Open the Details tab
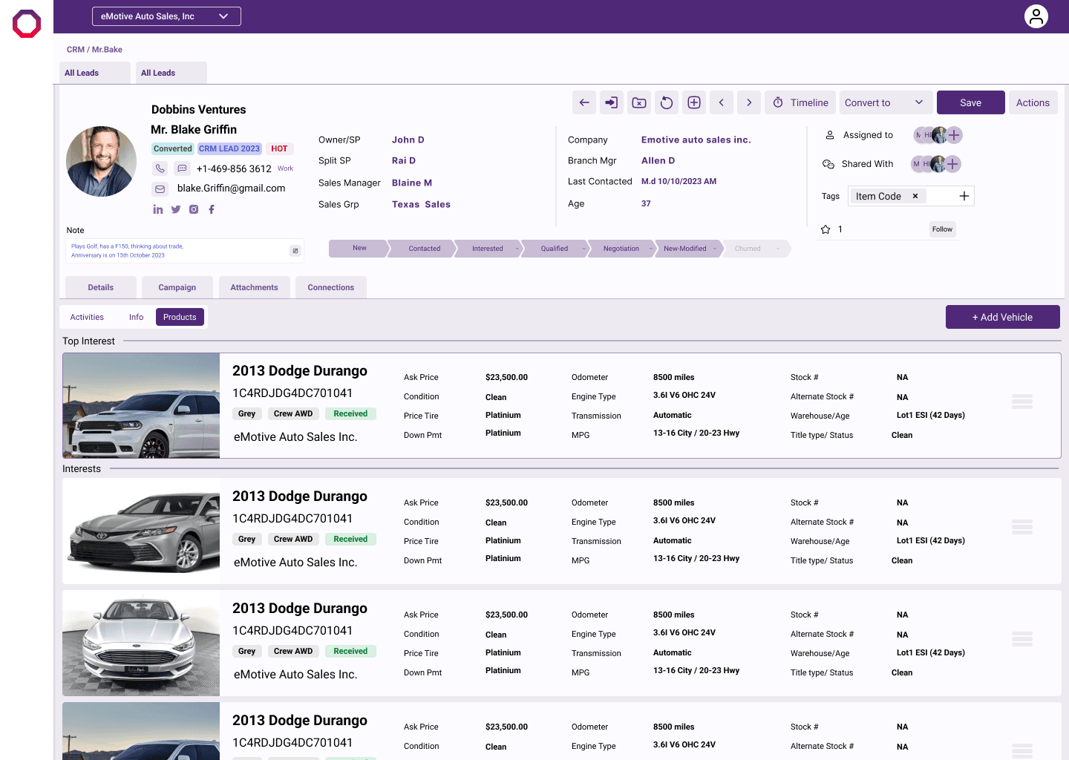 101,287
